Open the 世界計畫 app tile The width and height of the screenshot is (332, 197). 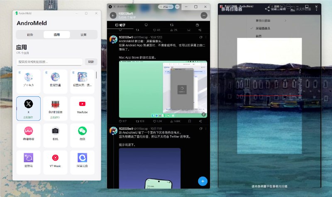55,82
